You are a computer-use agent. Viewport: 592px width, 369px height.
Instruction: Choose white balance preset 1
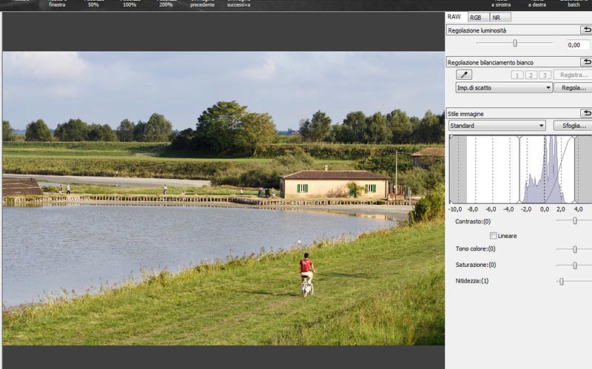pyautogui.click(x=517, y=75)
